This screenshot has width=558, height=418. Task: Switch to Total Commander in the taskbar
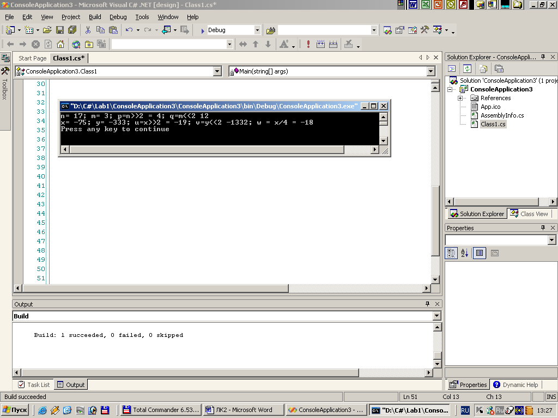click(x=161, y=410)
